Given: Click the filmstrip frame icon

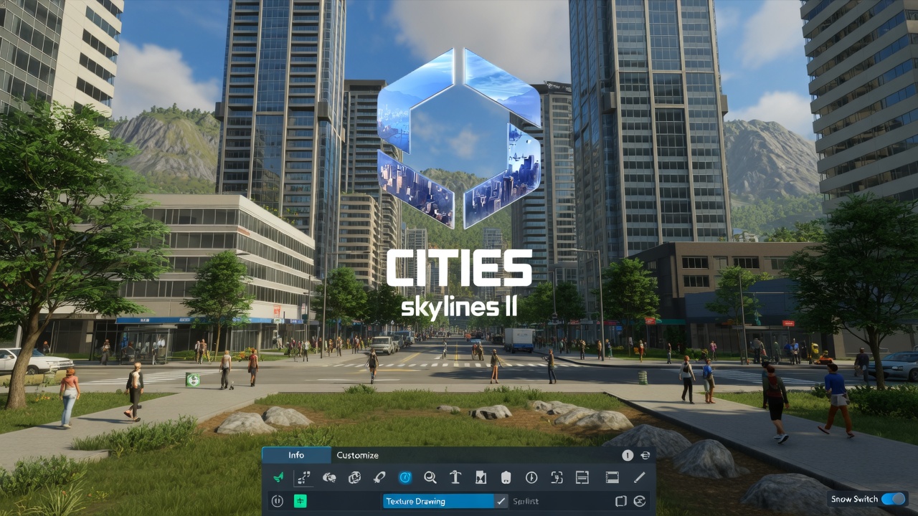Looking at the screenshot, I should 612,477.
